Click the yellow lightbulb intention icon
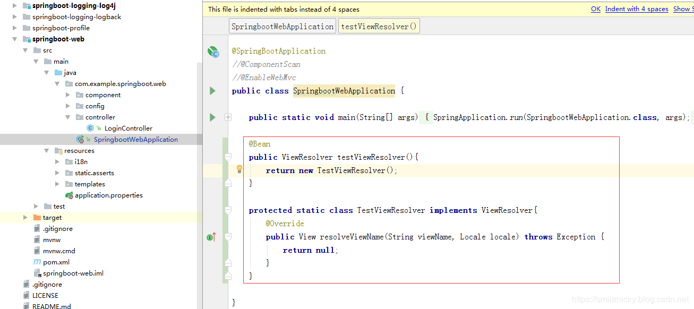This screenshot has width=694, height=309. tap(239, 169)
